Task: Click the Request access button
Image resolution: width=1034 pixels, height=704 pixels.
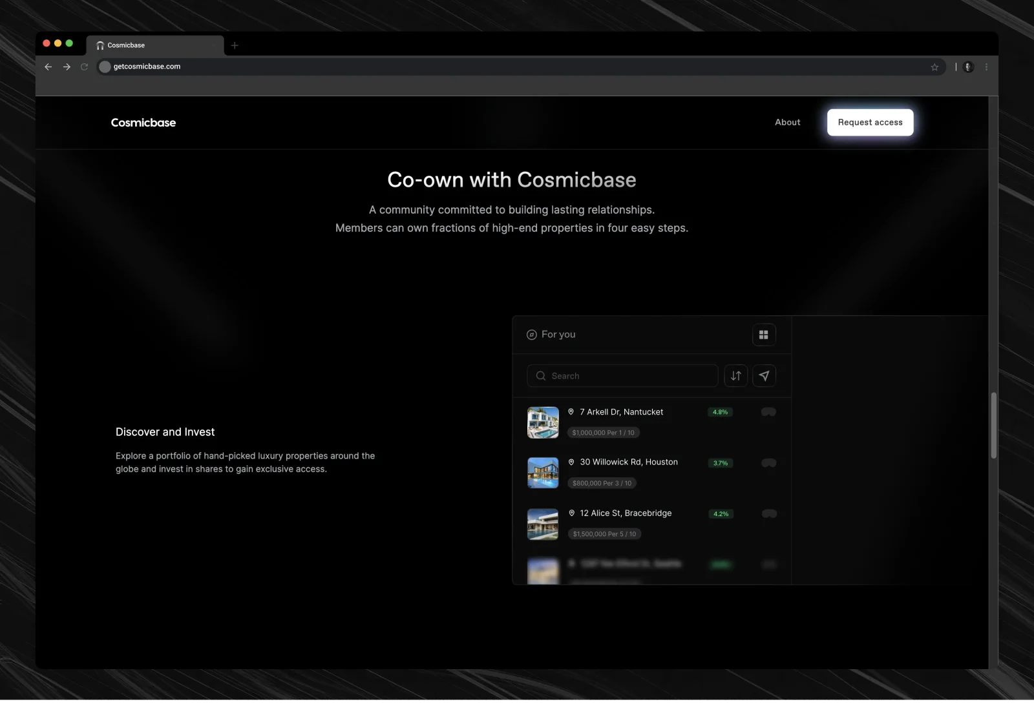Action: click(870, 122)
